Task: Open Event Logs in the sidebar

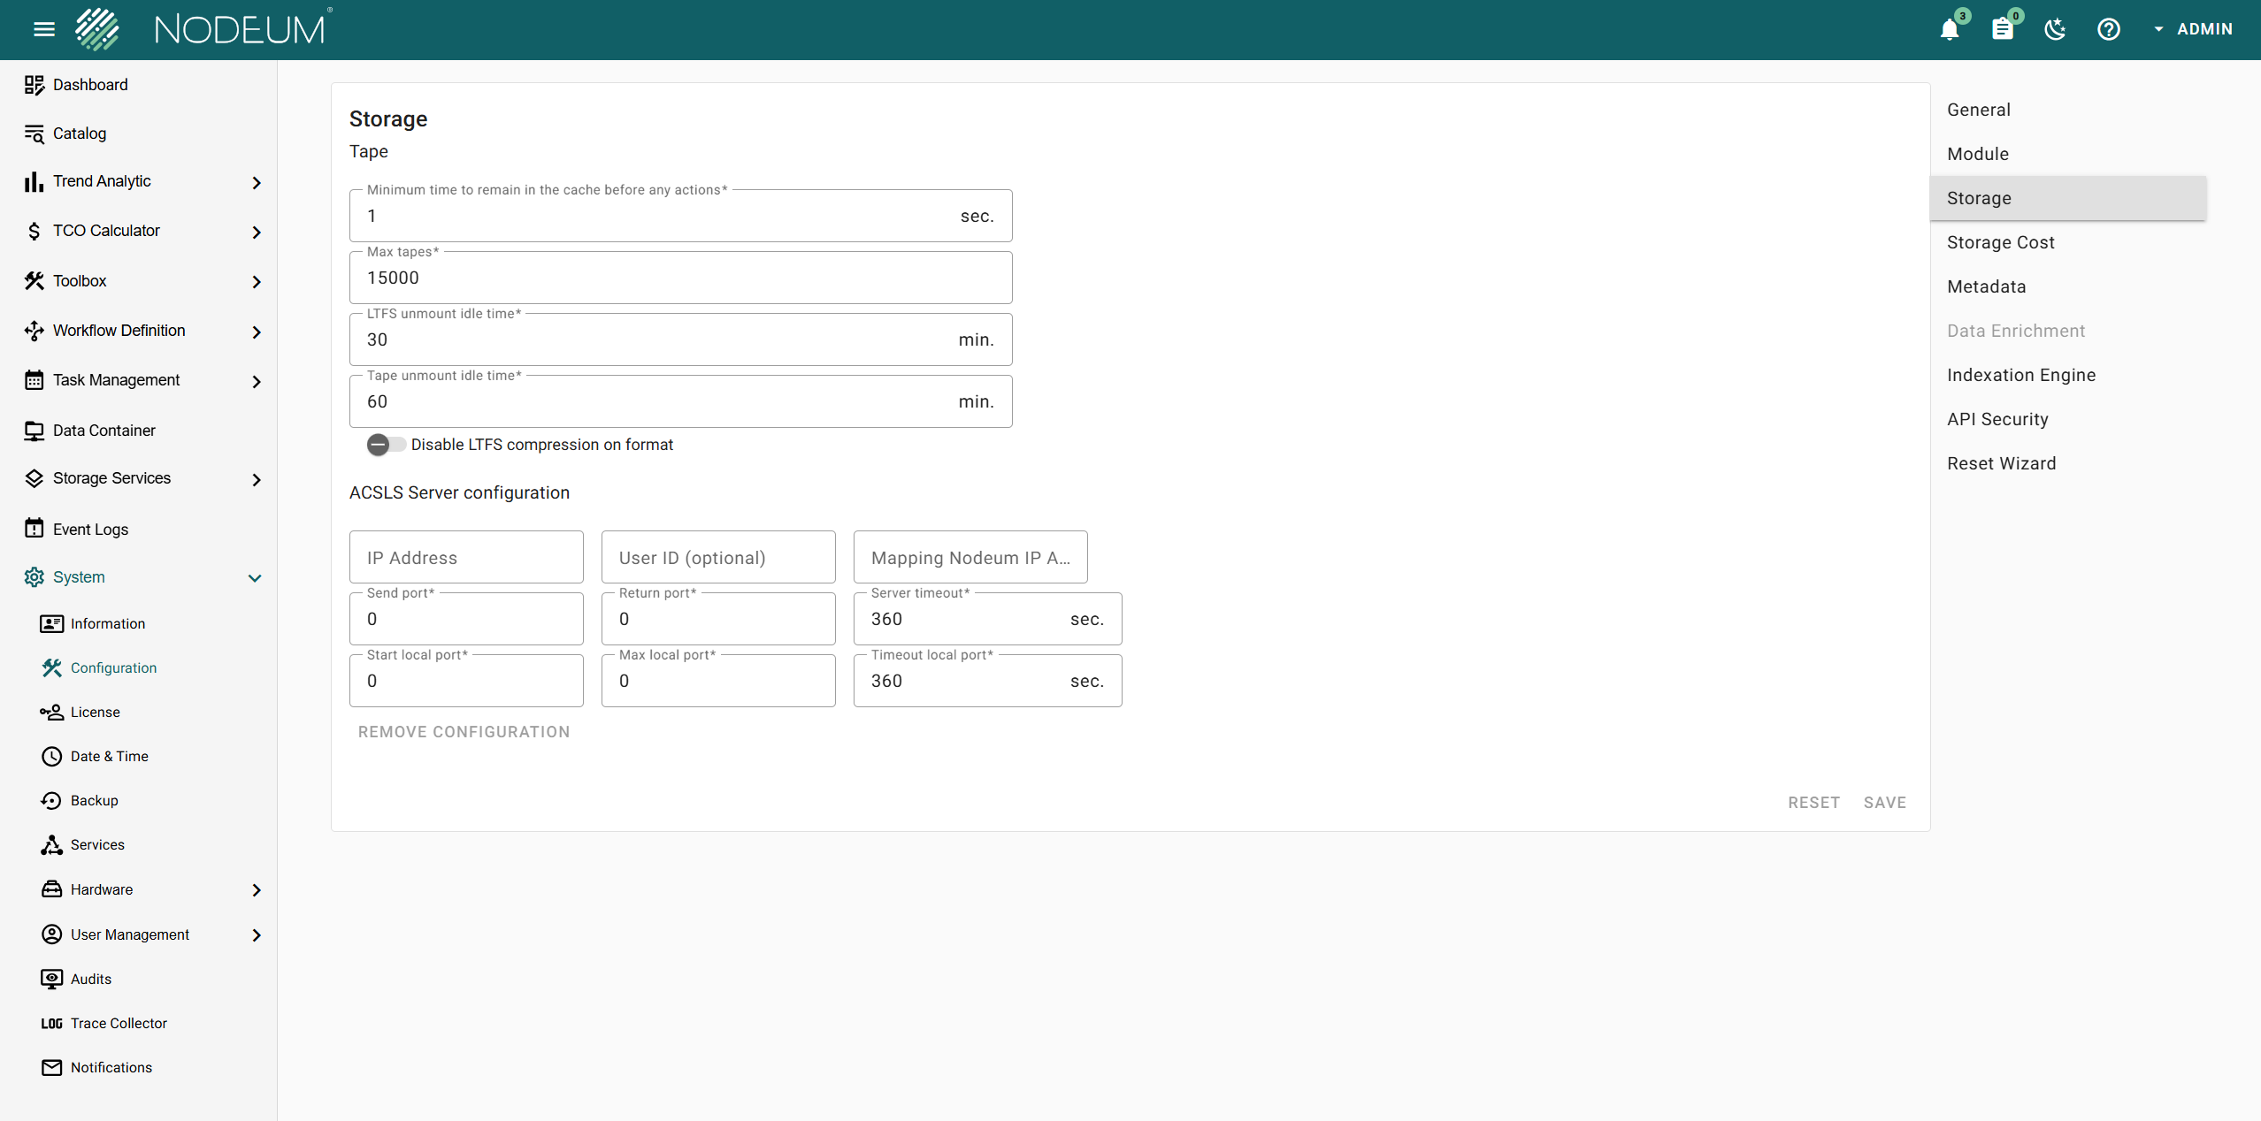Action: [x=90, y=529]
